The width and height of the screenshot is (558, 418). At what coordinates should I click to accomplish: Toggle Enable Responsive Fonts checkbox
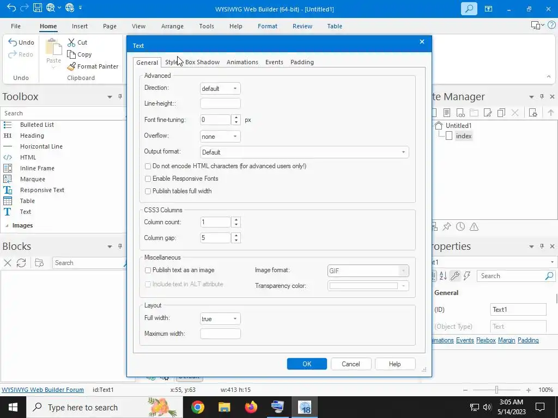click(x=148, y=179)
